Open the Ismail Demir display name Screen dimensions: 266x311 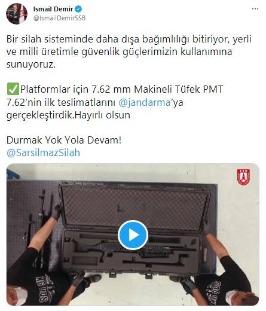(x=53, y=9)
